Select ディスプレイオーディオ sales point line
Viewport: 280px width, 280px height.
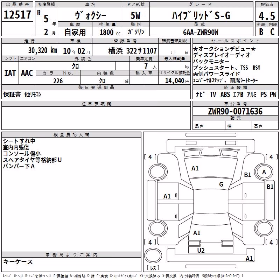click(x=222, y=55)
